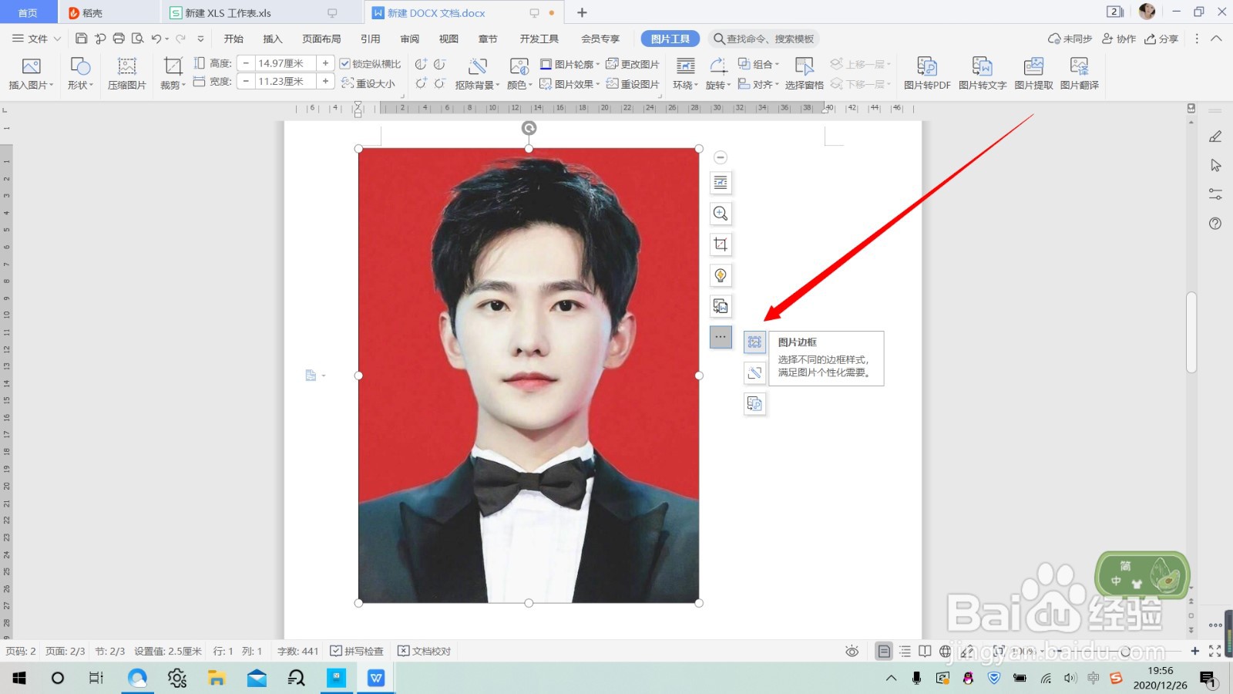Open 组合 group dropdown
The width and height of the screenshot is (1233, 694).
point(758,64)
